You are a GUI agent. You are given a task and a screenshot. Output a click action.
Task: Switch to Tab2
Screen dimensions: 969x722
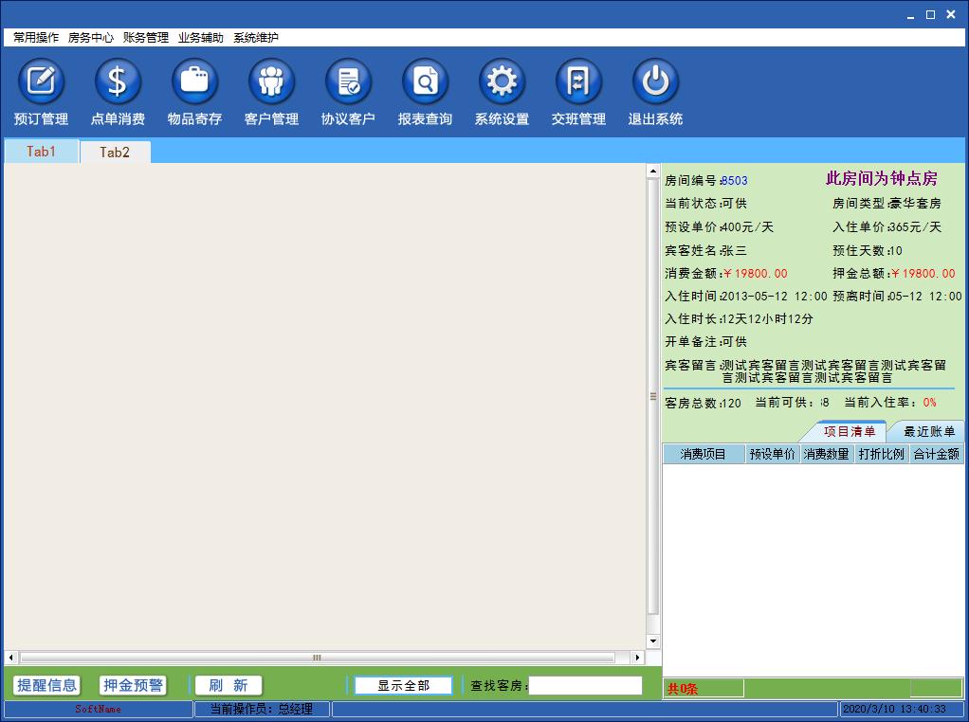point(115,152)
